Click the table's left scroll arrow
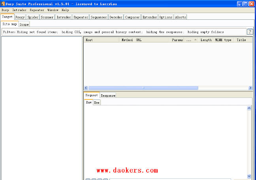256x180 pixels. pyautogui.click(x=86, y=88)
